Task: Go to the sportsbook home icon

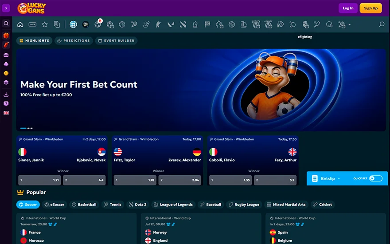Action: pyautogui.click(x=20, y=24)
